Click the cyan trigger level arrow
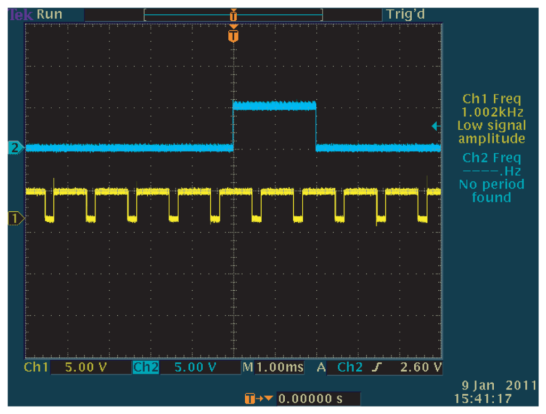546x414 pixels. (435, 126)
